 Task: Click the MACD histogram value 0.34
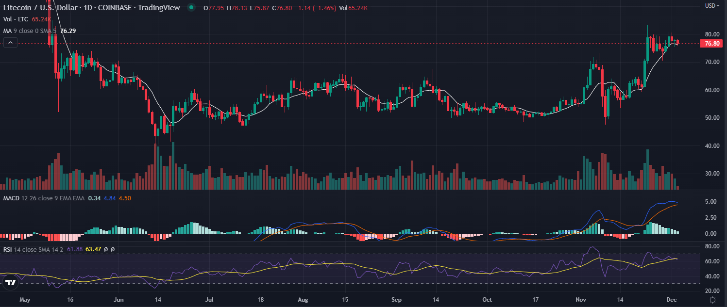point(94,198)
